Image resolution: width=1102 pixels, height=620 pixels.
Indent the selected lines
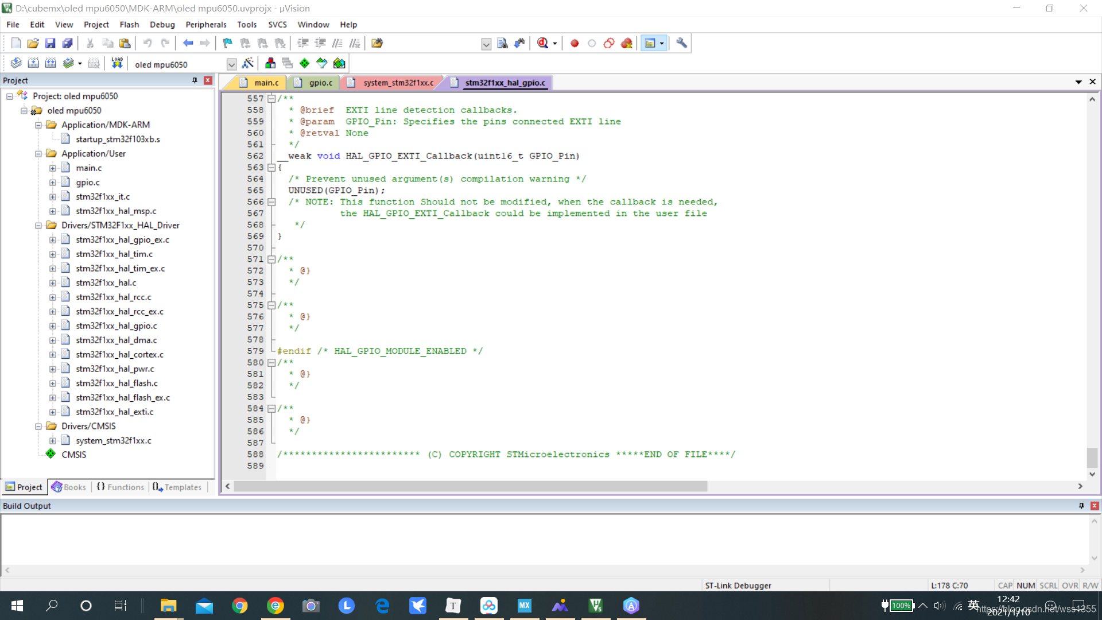click(303, 43)
